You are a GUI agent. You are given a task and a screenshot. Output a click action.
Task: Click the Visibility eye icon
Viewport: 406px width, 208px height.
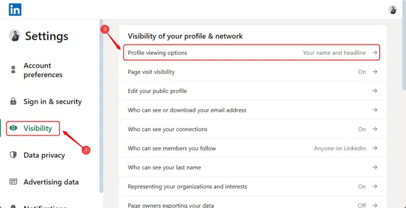(14, 129)
